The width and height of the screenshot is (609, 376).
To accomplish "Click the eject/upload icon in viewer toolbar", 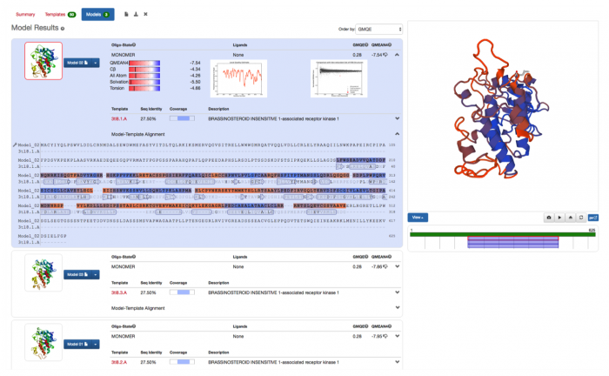I will coord(571,217).
